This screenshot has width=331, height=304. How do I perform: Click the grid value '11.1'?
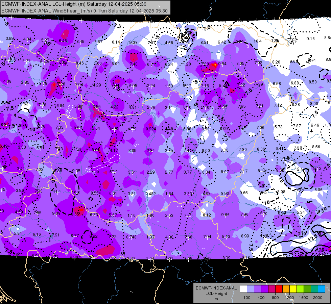(57, 192)
